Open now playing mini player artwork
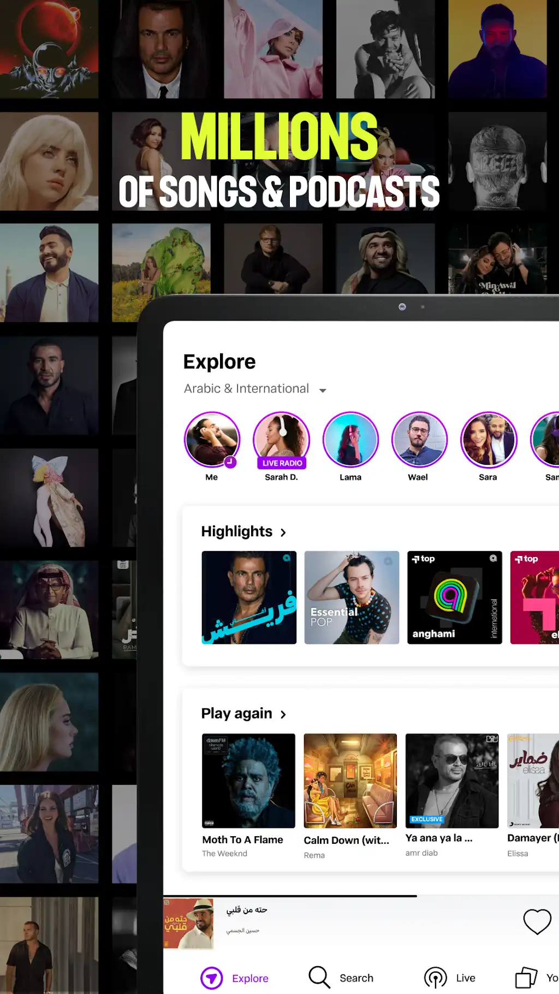Image resolution: width=559 pixels, height=994 pixels. (188, 924)
